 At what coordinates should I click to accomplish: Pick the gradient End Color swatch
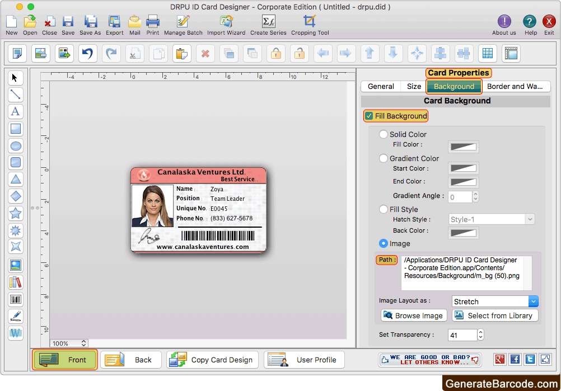tap(464, 182)
